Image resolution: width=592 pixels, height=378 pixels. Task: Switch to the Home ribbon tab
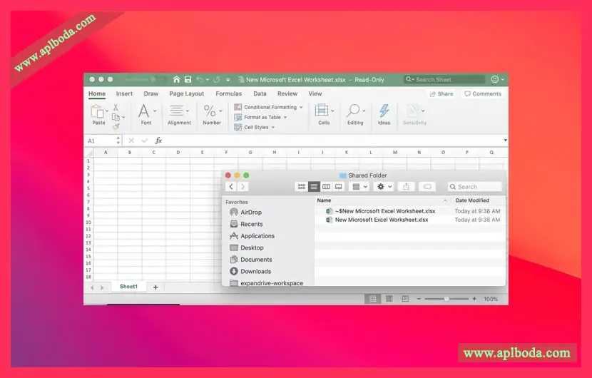(97, 93)
